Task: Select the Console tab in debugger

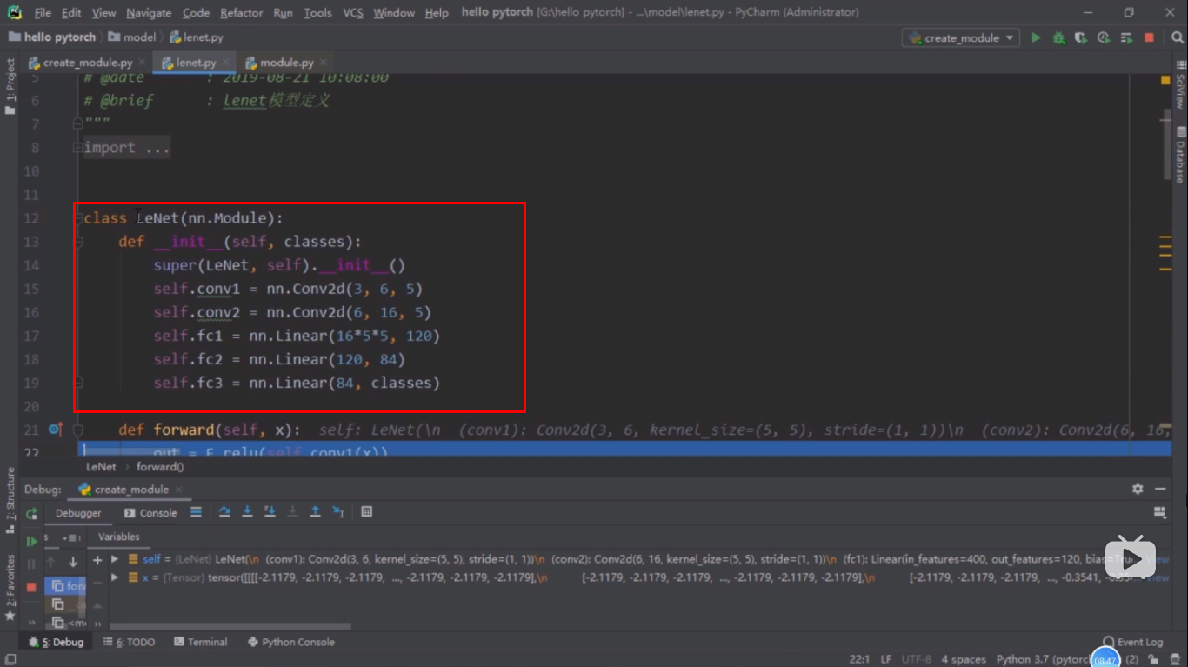Action: click(151, 513)
